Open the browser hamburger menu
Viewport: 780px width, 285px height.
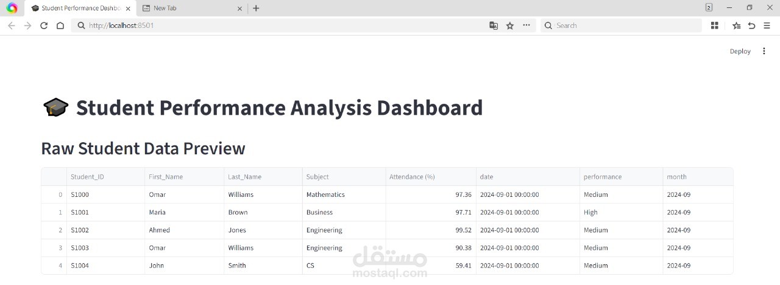pos(767,26)
